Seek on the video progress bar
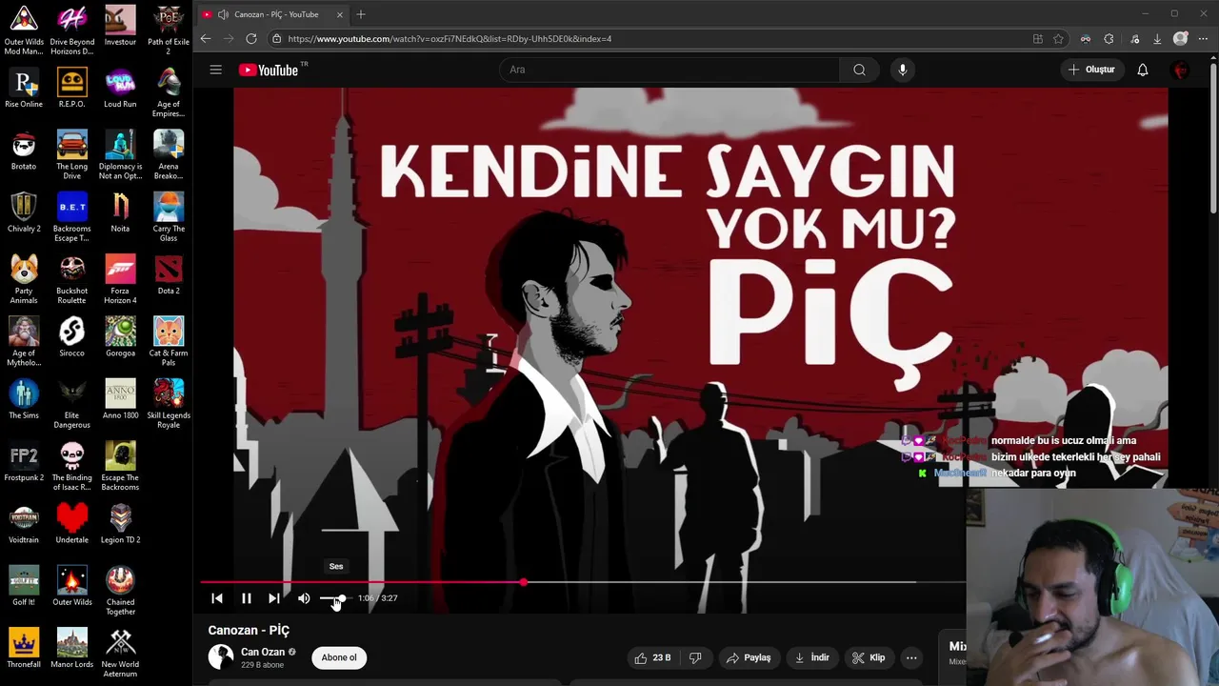 pyautogui.click(x=583, y=581)
